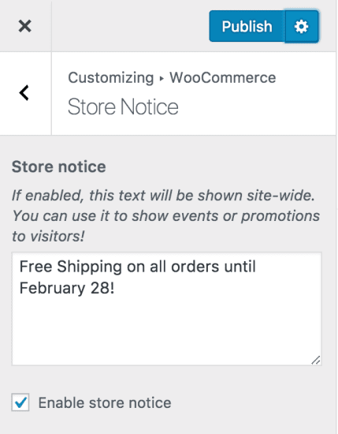The width and height of the screenshot is (338, 434).
Task: Close the Customizer using the X icon
Action: (25, 26)
